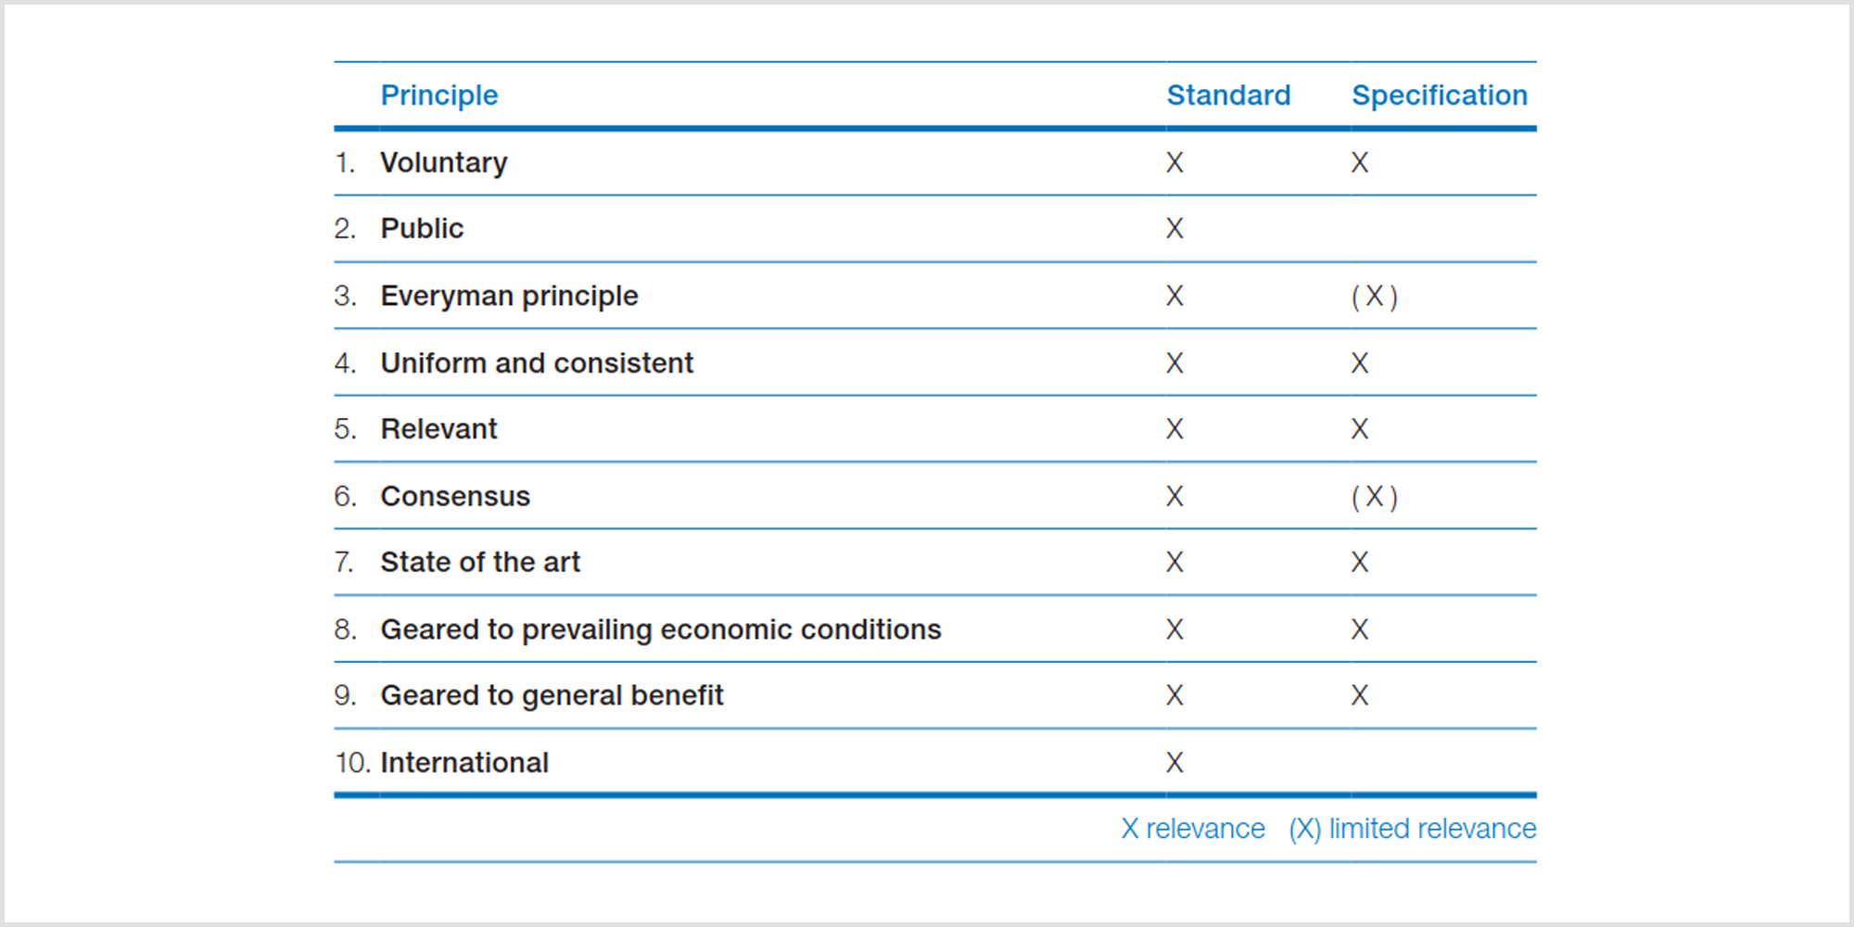Click Specification (X) mark for Consensus
The image size is (1854, 927).
(x=1375, y=497)
